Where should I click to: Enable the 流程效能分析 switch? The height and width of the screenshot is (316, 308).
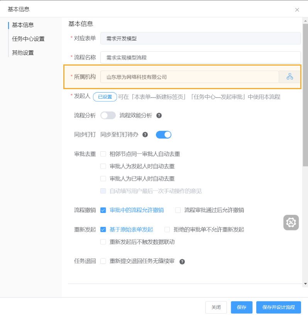108,115
